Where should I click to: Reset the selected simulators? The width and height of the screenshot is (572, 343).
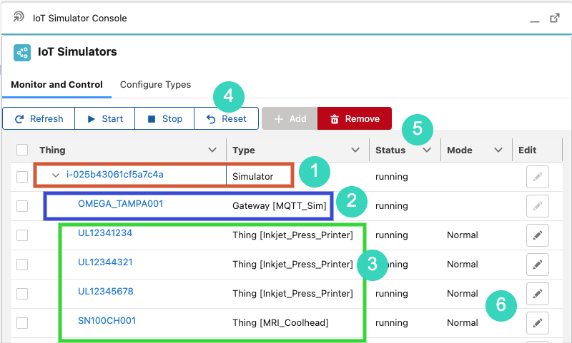[226, 118]
